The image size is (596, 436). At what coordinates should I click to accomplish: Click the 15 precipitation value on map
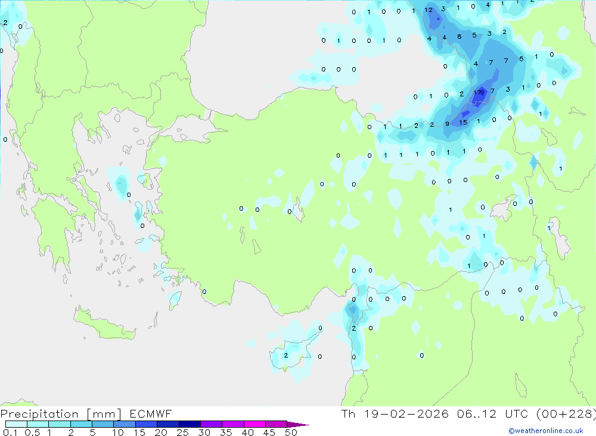463,123
